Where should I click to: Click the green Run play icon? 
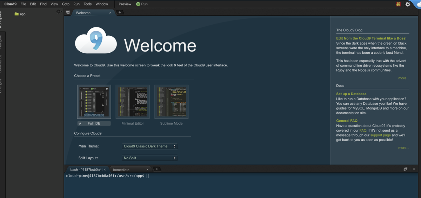pyautogui.click(x=138, y=4)
